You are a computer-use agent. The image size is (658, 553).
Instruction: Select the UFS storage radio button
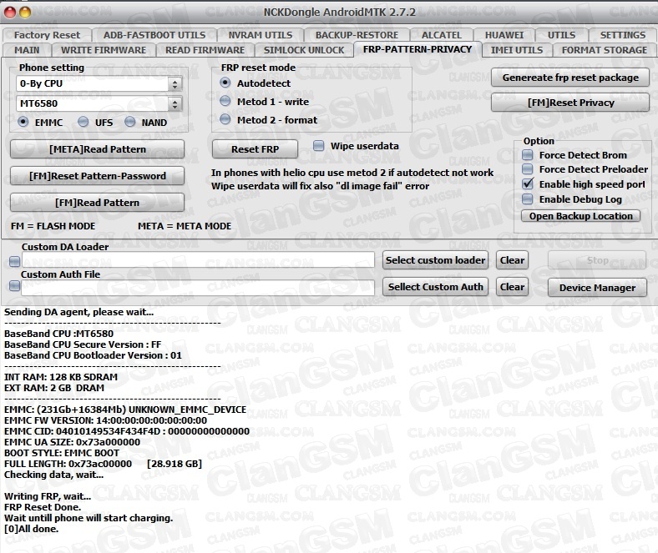(x=84, y=123)
